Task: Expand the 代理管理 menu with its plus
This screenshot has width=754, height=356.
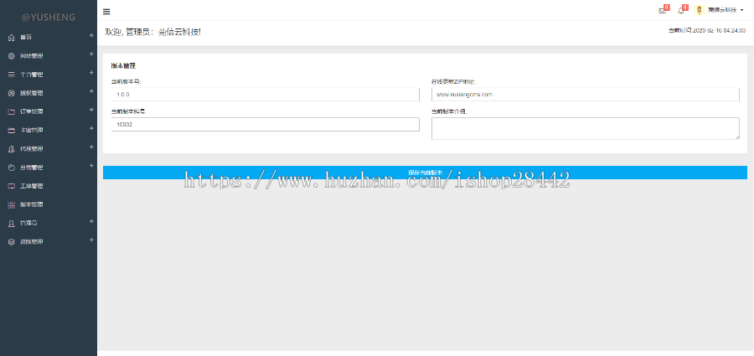Action: coord(91,147)
